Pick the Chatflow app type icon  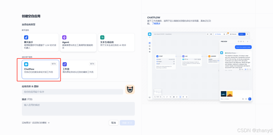(x=26, y=64)
